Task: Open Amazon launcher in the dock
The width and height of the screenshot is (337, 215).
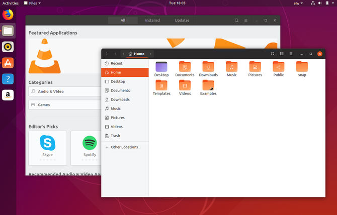Action: (x=8, y=95)
